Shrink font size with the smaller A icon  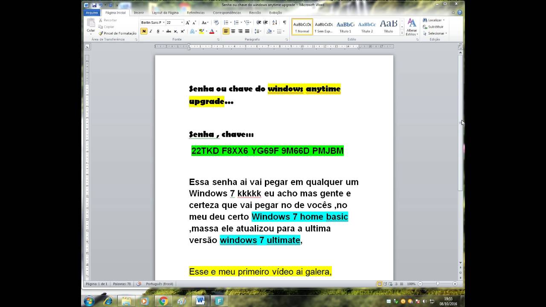point(195,23)
